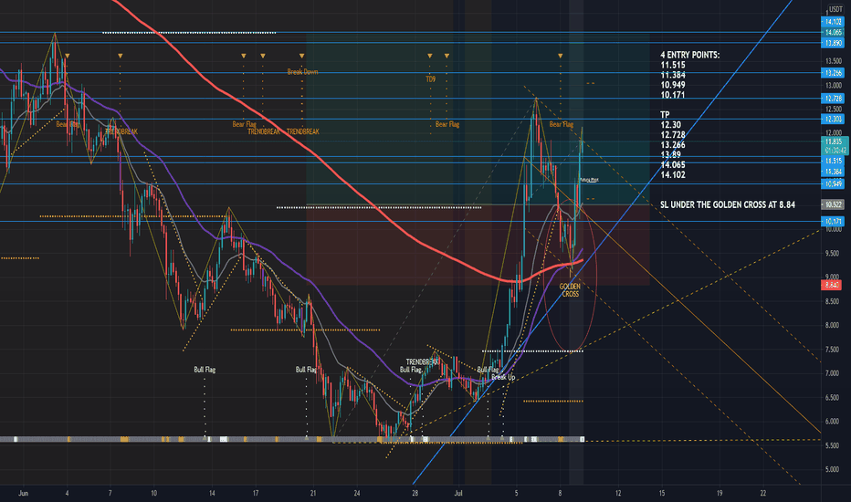Click 'SL UNDER THE GOLDEN CROSS AT 8.84' text
The height and width of the screenshot is (502, 851).
(x=727, y=204)
